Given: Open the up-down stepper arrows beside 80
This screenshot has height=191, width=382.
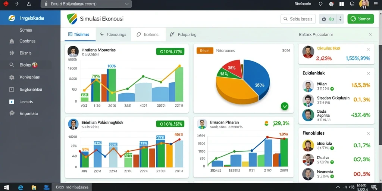Looking at the screenshot, I should (340, 19).
